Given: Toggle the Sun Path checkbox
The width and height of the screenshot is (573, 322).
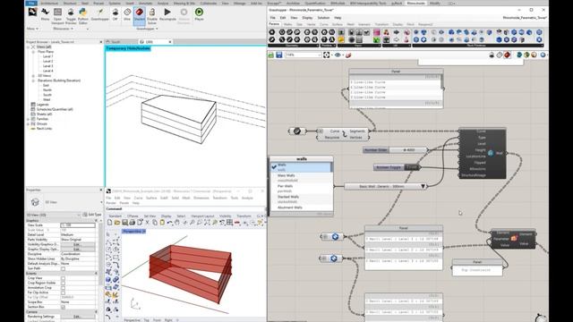Looking at the screenshot, I should [x=63, y=268].
